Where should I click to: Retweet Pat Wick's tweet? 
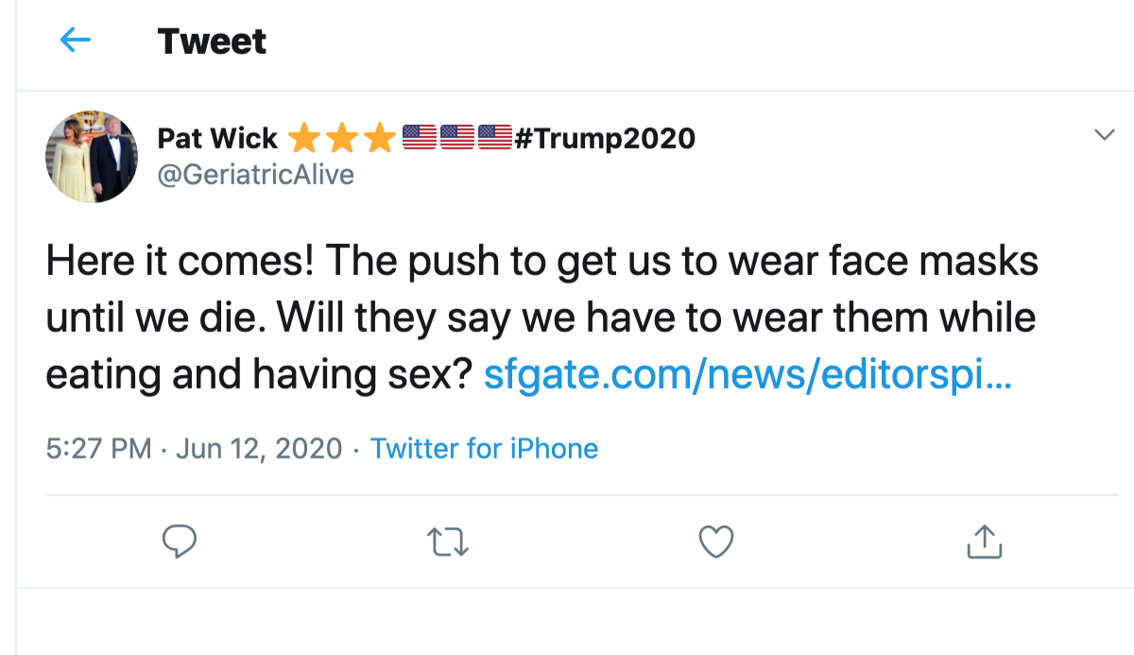(x=448, y=542)
